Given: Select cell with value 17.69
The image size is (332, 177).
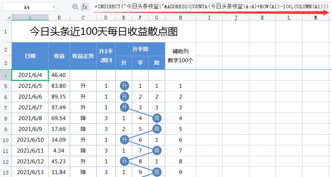Looking at the screenshot, I should point(59,129).
